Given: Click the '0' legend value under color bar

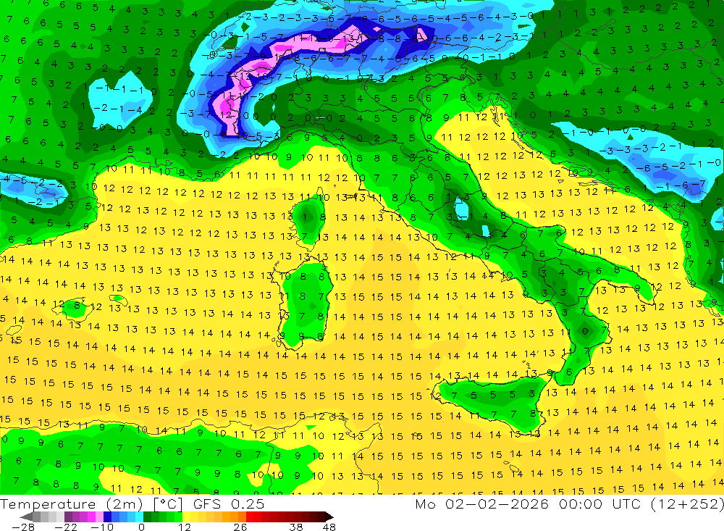Looking at the screenshot, I should pyautogui.click(x=142, y=527).
